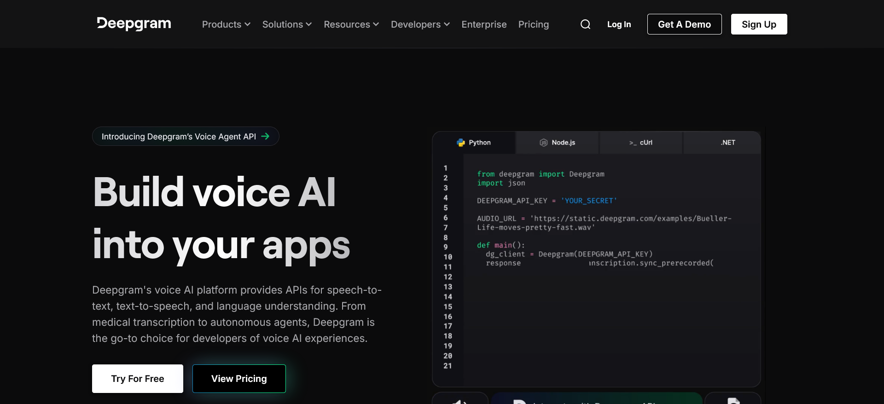Image resolution: width=884 pixels, height=404 pixels.
Task: Click the arrow icon in the Voice Agent API banner
Action: (265, 136)
